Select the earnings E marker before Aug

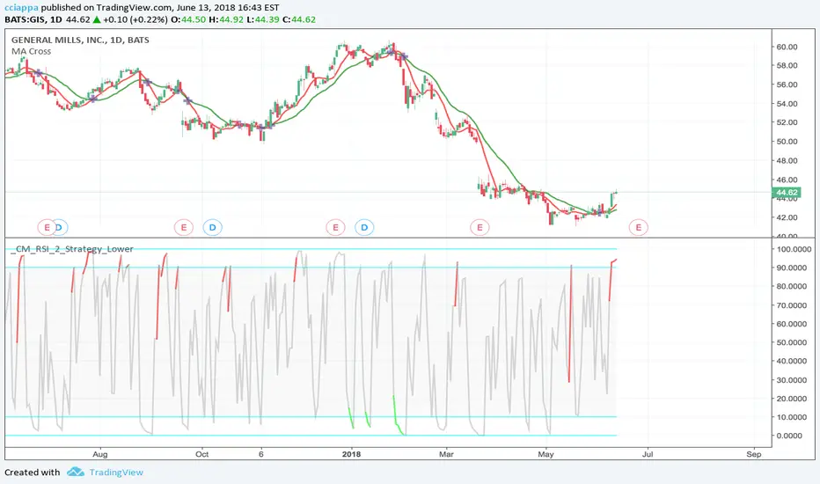coord(47,228)
